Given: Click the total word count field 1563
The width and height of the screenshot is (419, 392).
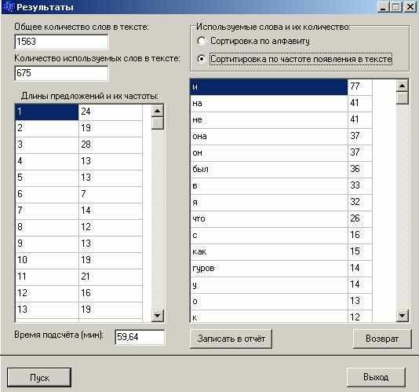Looking at the screenshot, I should pyautogui.click(x=61, y=42).
